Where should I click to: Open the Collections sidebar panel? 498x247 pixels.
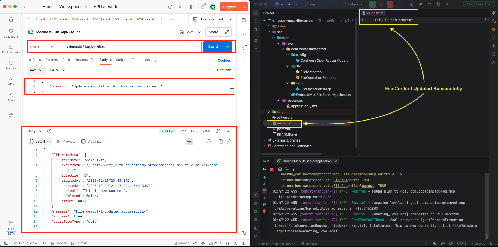11,33
